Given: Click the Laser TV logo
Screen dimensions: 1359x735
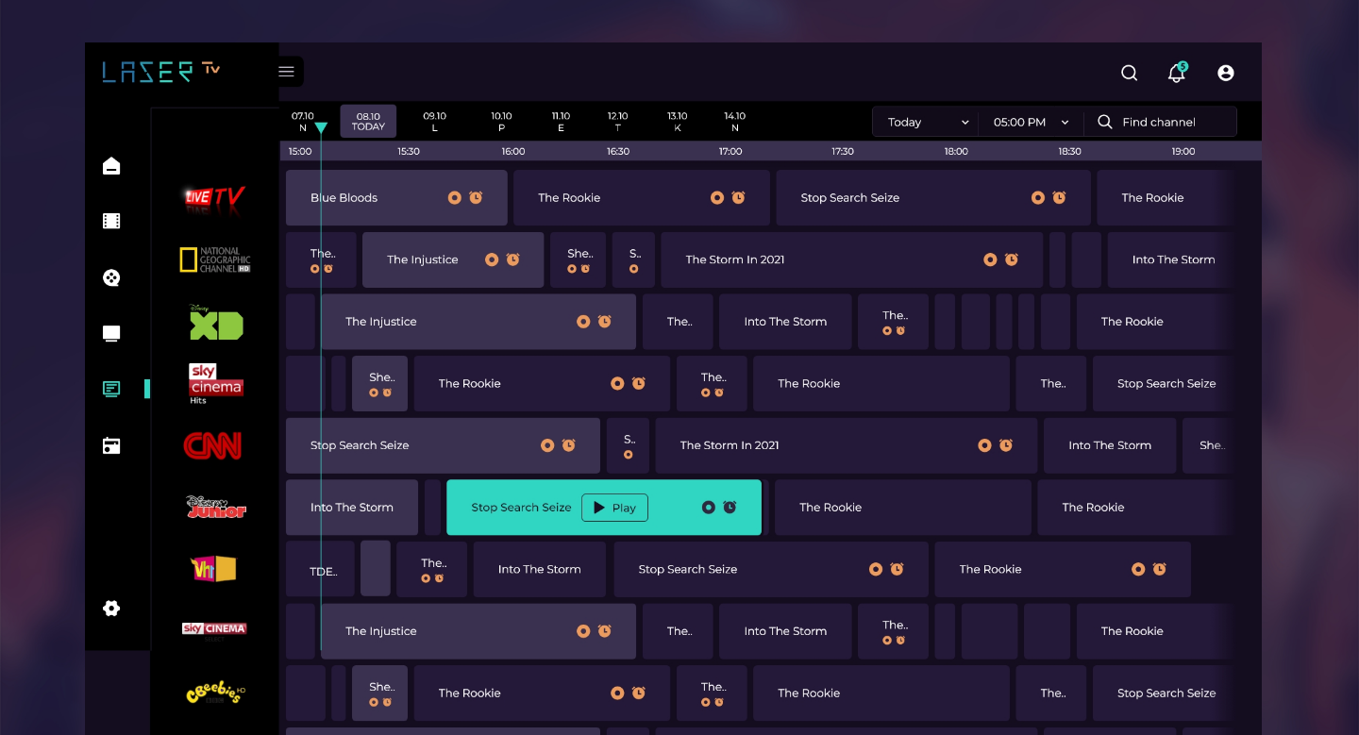Looking at the screenshot, I should coord(160,72).
